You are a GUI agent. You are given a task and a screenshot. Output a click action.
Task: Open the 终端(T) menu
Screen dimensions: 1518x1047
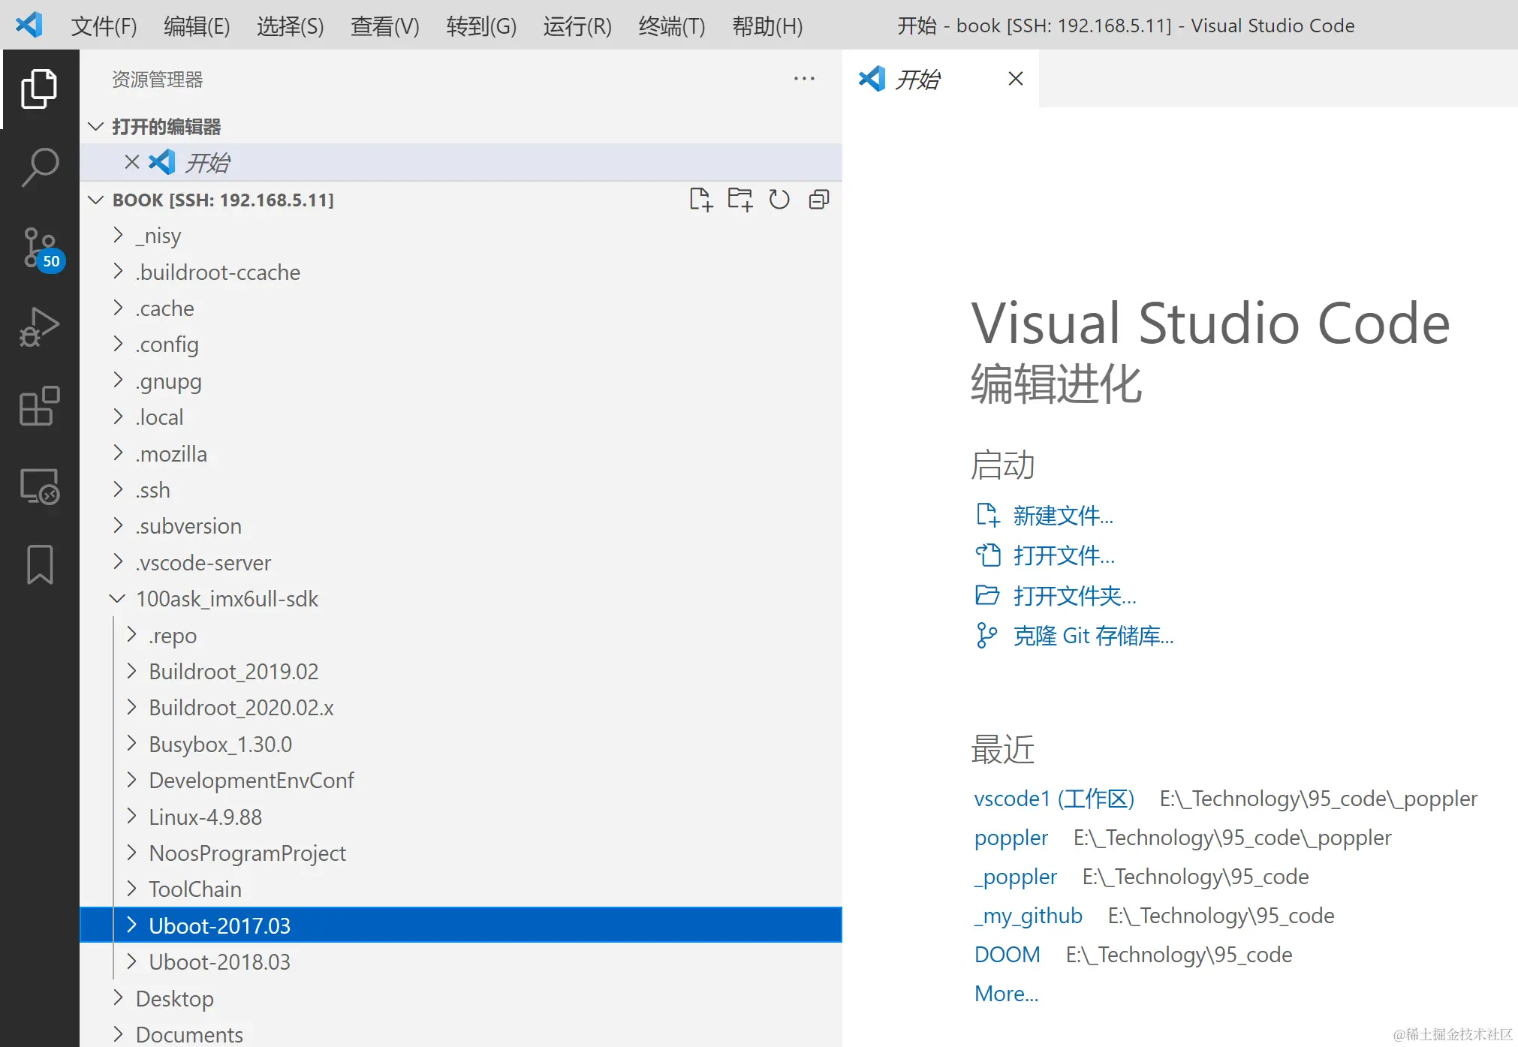point(671,26)
